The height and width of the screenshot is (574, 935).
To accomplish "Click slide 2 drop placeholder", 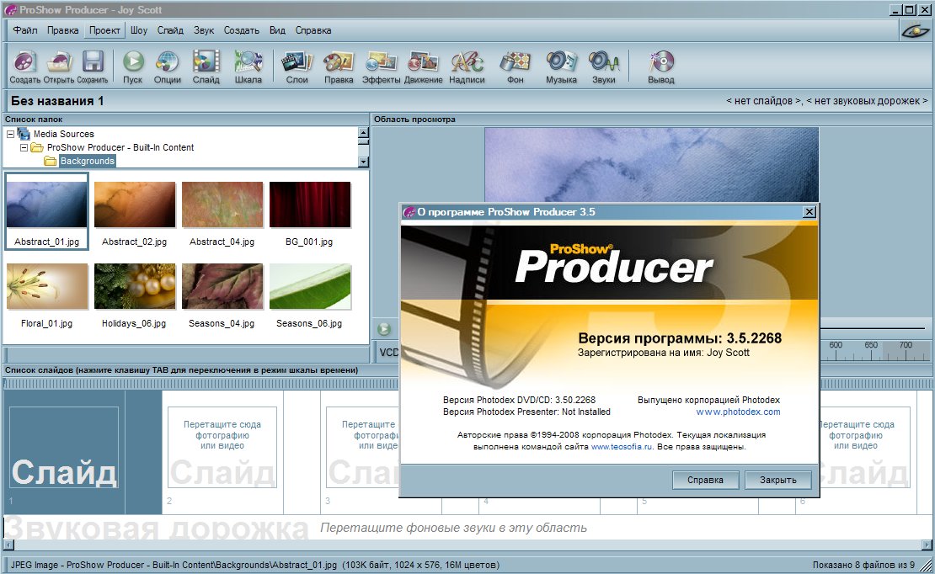I will [222, 447].
